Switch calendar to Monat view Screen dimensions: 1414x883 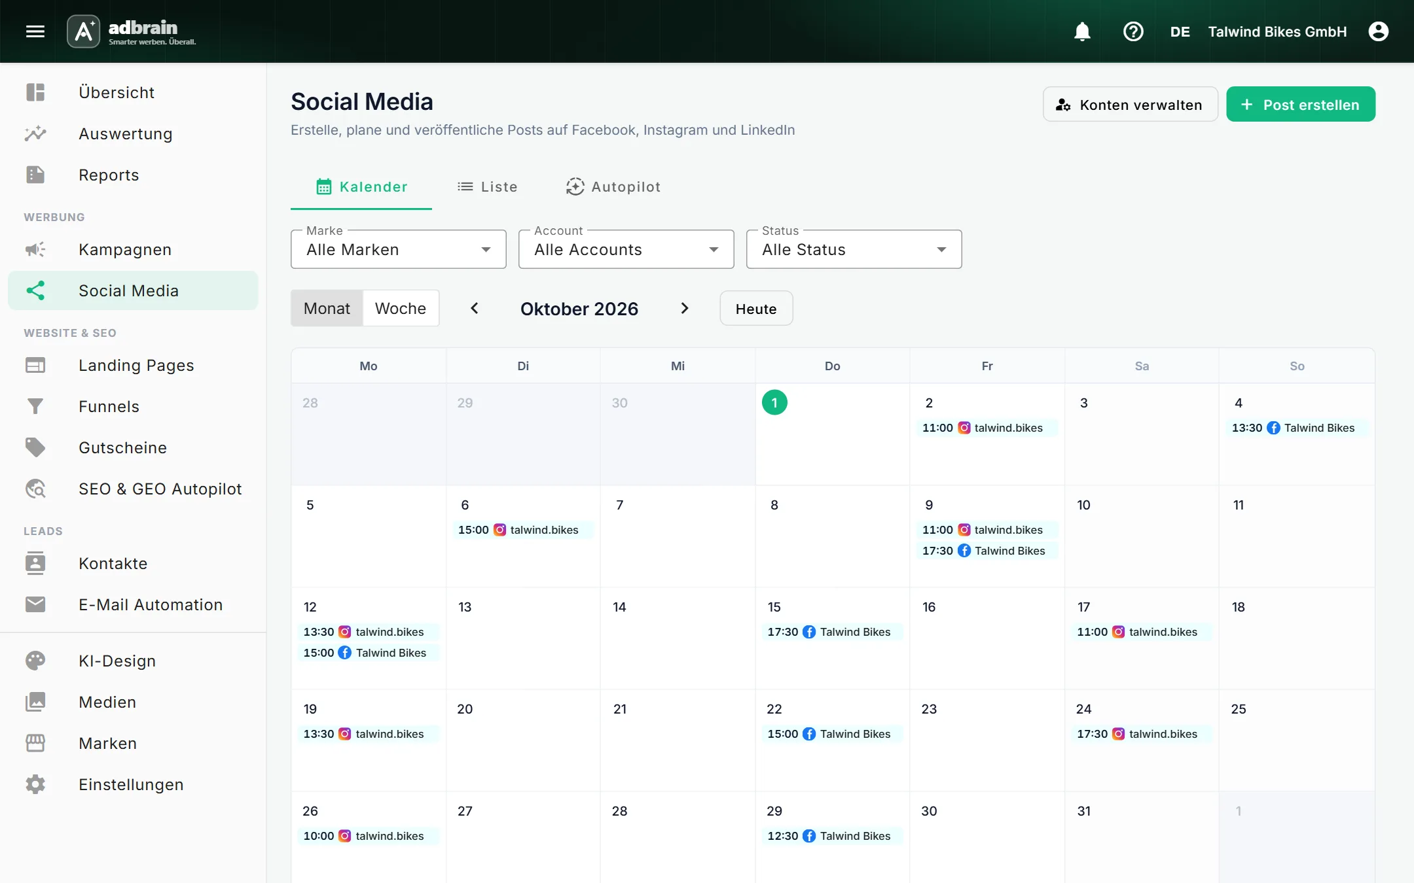tap(327, 308)
